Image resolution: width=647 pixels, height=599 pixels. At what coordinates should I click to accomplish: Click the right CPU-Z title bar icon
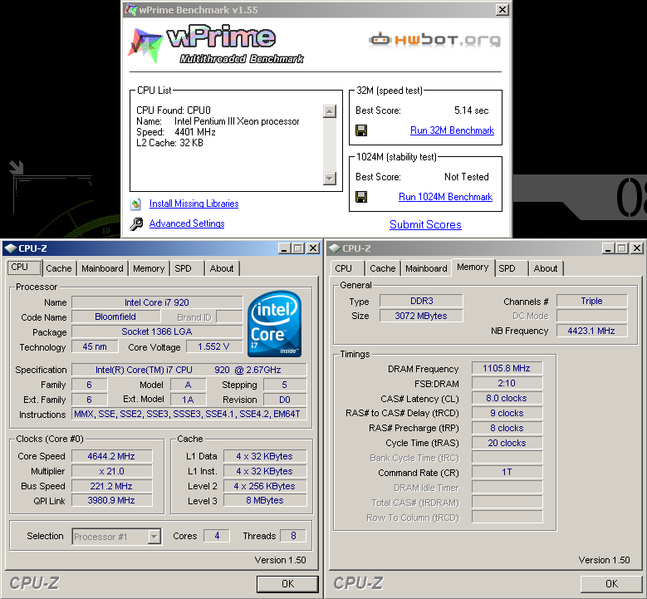tap(334, 248)
